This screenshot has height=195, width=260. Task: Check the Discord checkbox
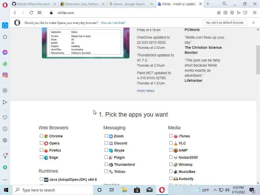[106, 143]
